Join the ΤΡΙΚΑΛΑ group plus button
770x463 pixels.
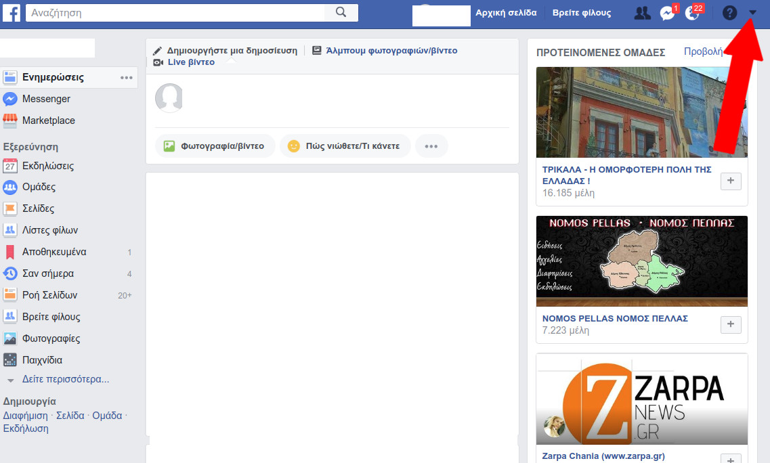point(731,181)
